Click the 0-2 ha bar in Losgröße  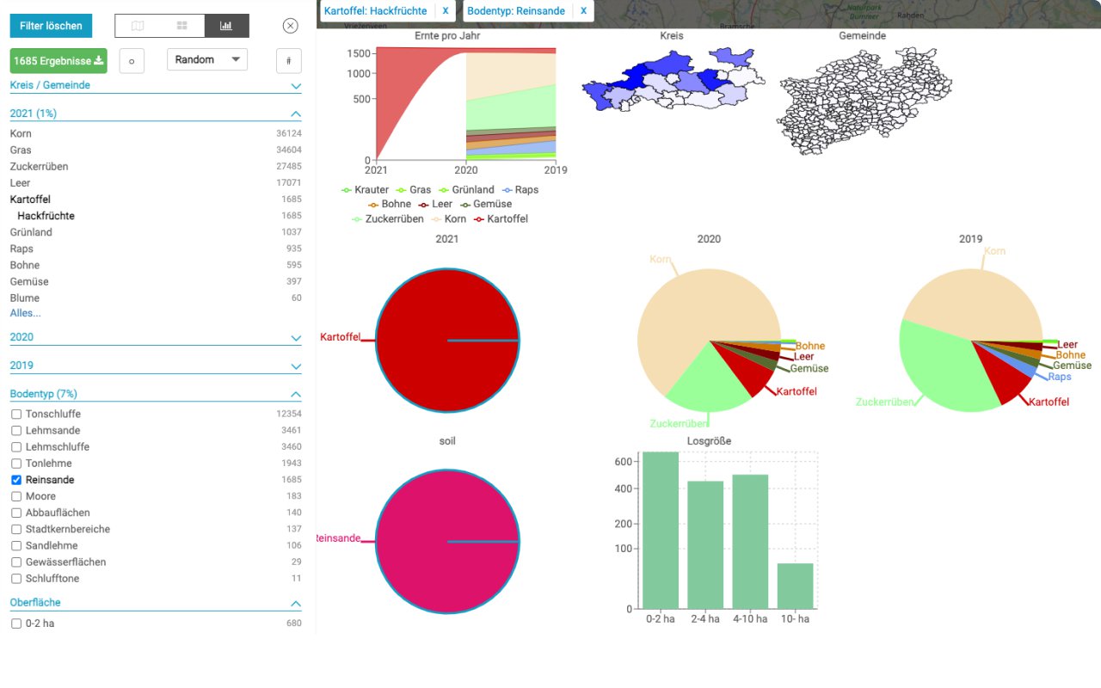pyautogui.click(x=661, y=530)
